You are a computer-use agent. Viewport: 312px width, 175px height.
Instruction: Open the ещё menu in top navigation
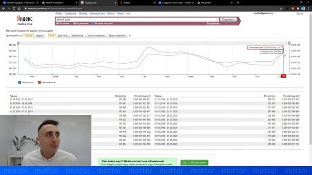(x=128, y=13)
